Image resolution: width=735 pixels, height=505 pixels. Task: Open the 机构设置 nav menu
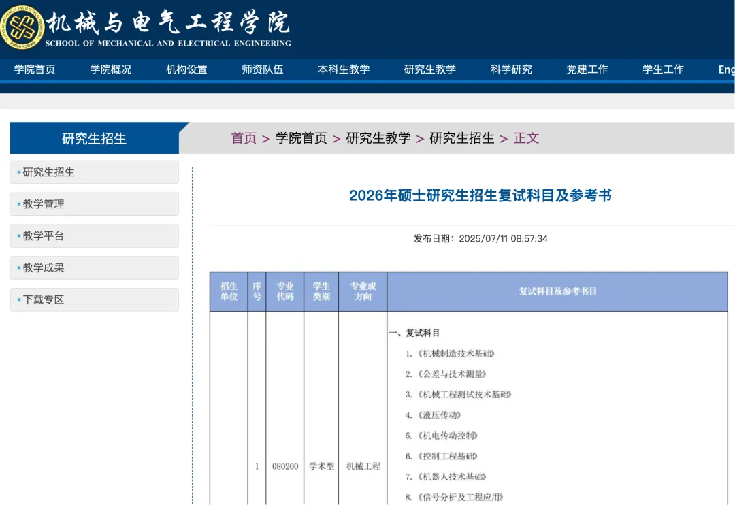[186, 69]
